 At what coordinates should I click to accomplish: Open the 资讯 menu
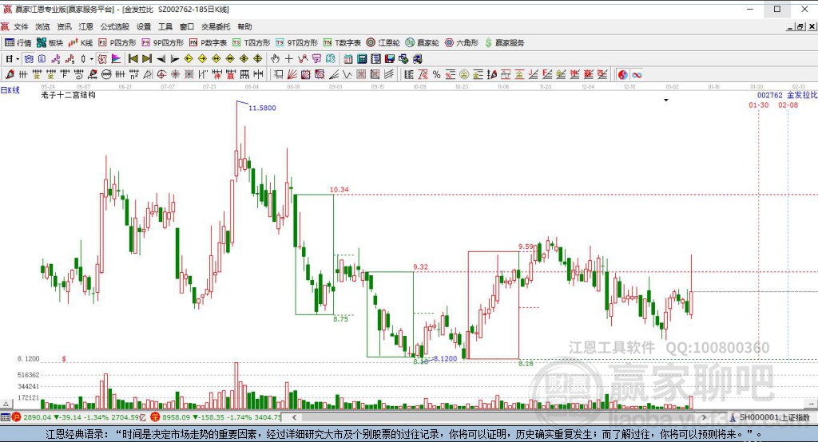point(64,26)
